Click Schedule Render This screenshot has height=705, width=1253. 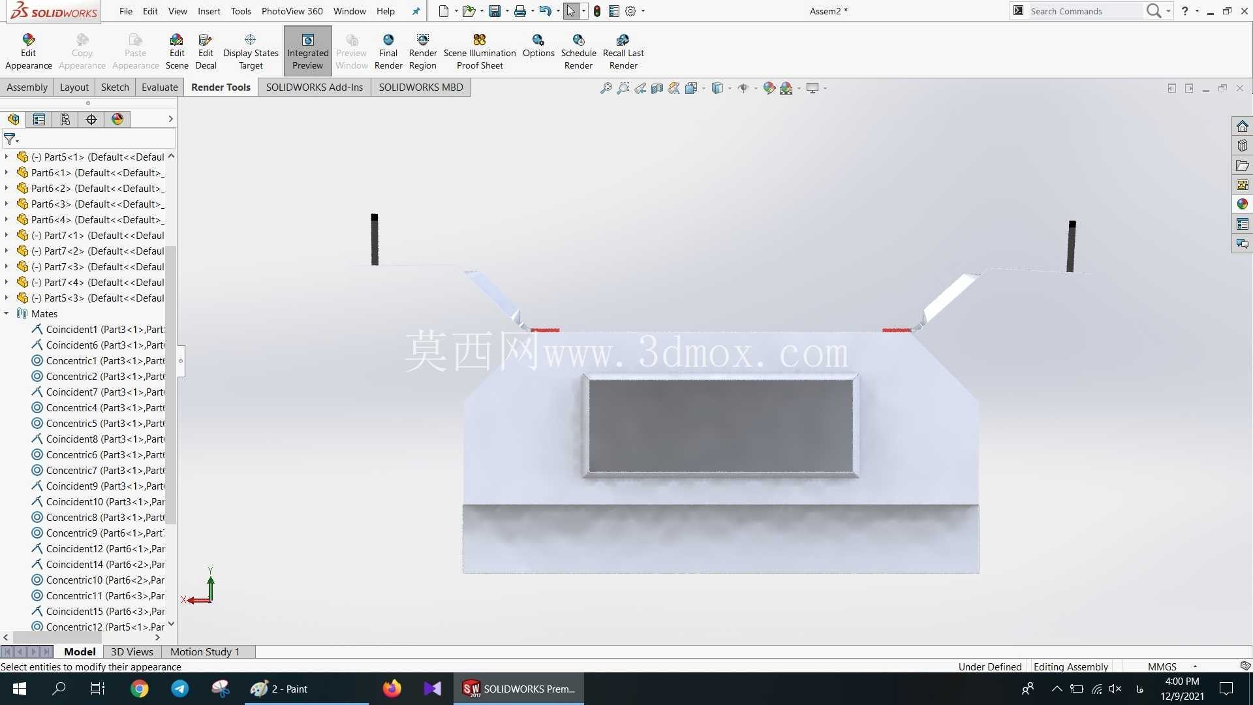(578, 51)
